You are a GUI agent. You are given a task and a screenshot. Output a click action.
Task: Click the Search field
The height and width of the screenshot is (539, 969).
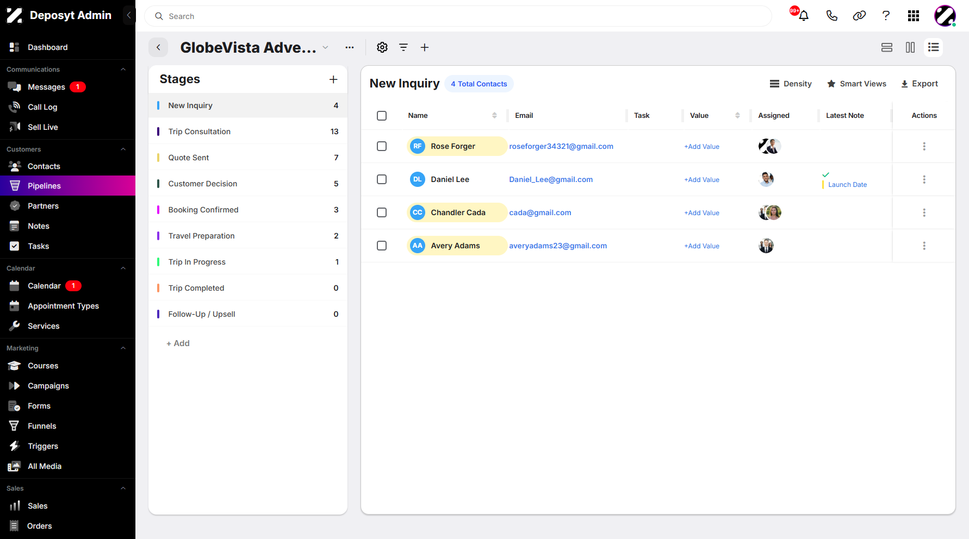(458, 16)
